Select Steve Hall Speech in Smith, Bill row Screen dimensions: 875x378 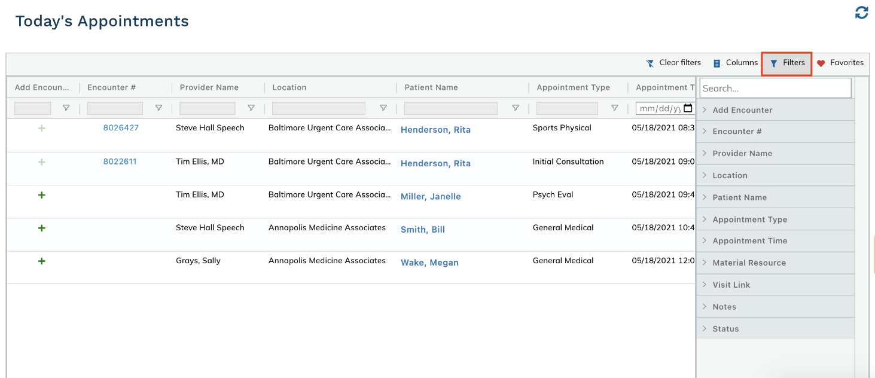pyautogui.click(x=210, y=228)
